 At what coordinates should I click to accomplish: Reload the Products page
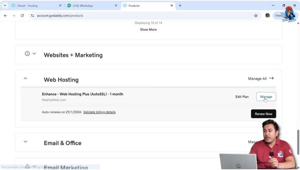tap(22, 16)
